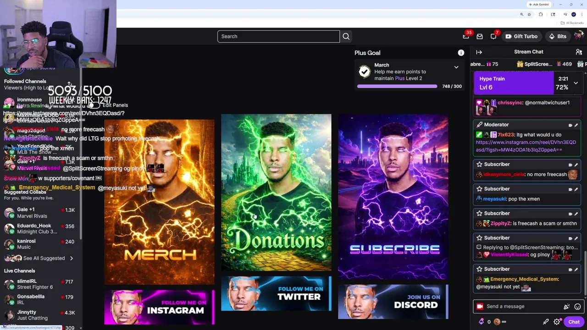Pin the Moderator 7lx623 message
Screen dimensions: 587x330
[x=576, y=125]
